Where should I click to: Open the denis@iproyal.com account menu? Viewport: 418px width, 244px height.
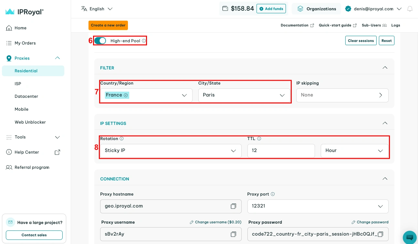tap(373, 9)
